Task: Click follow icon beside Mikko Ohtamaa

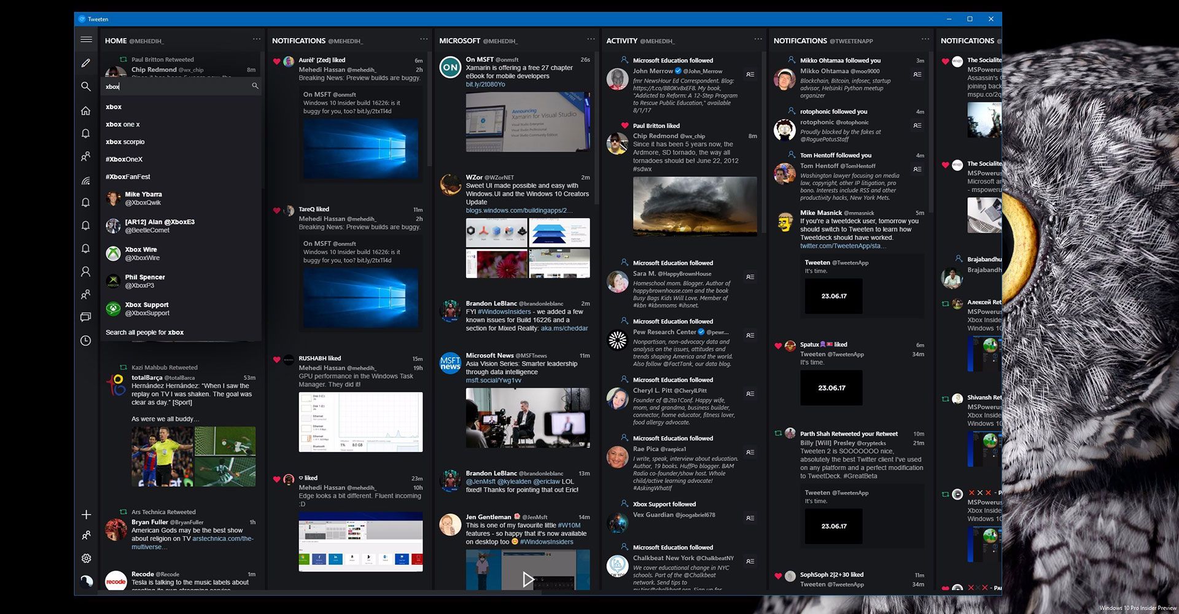Action: coord(917,74)
